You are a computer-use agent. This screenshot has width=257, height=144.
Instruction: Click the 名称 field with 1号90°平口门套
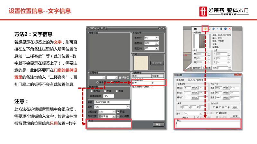tap(112, 102)
